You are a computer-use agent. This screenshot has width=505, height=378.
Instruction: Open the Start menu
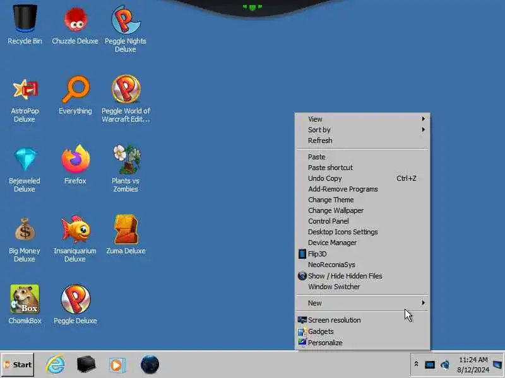click(18, 365)
